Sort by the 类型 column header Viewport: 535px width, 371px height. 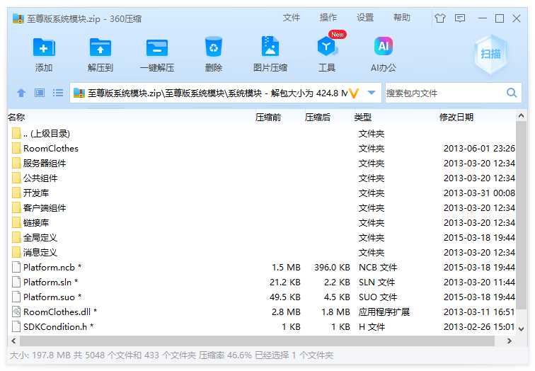(x=362, y=118)
